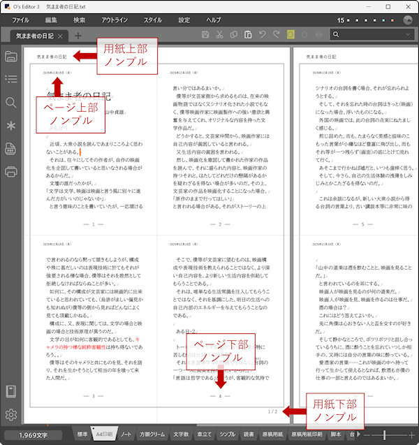The width and height of the screenshot is (419, 445).
Task: Open the search magnifier in sidebar
Action: (x=11, y=103)
